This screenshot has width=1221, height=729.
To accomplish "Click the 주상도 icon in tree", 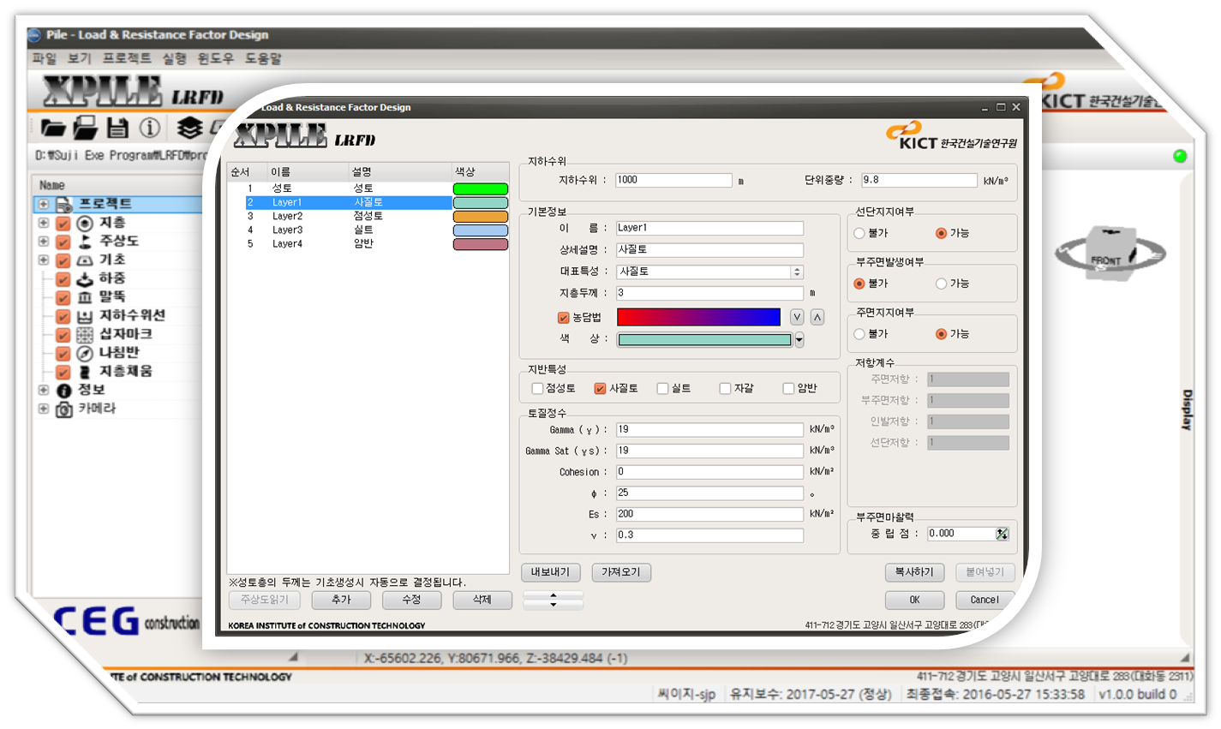I will [x=85, y=242].
